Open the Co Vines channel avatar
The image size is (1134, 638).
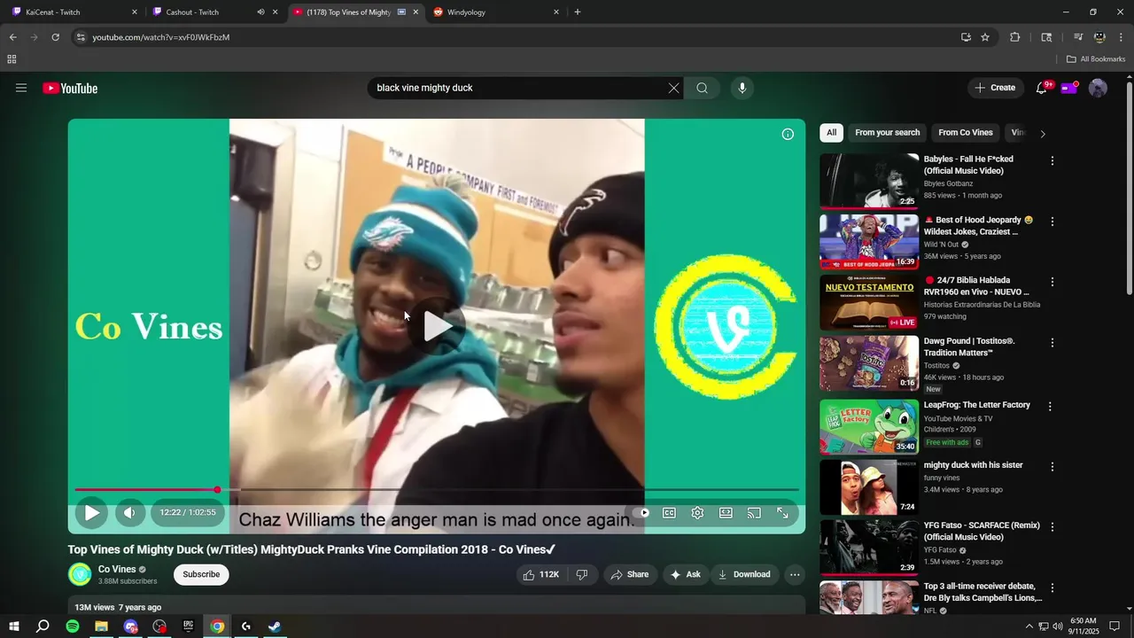coord(80,574)
